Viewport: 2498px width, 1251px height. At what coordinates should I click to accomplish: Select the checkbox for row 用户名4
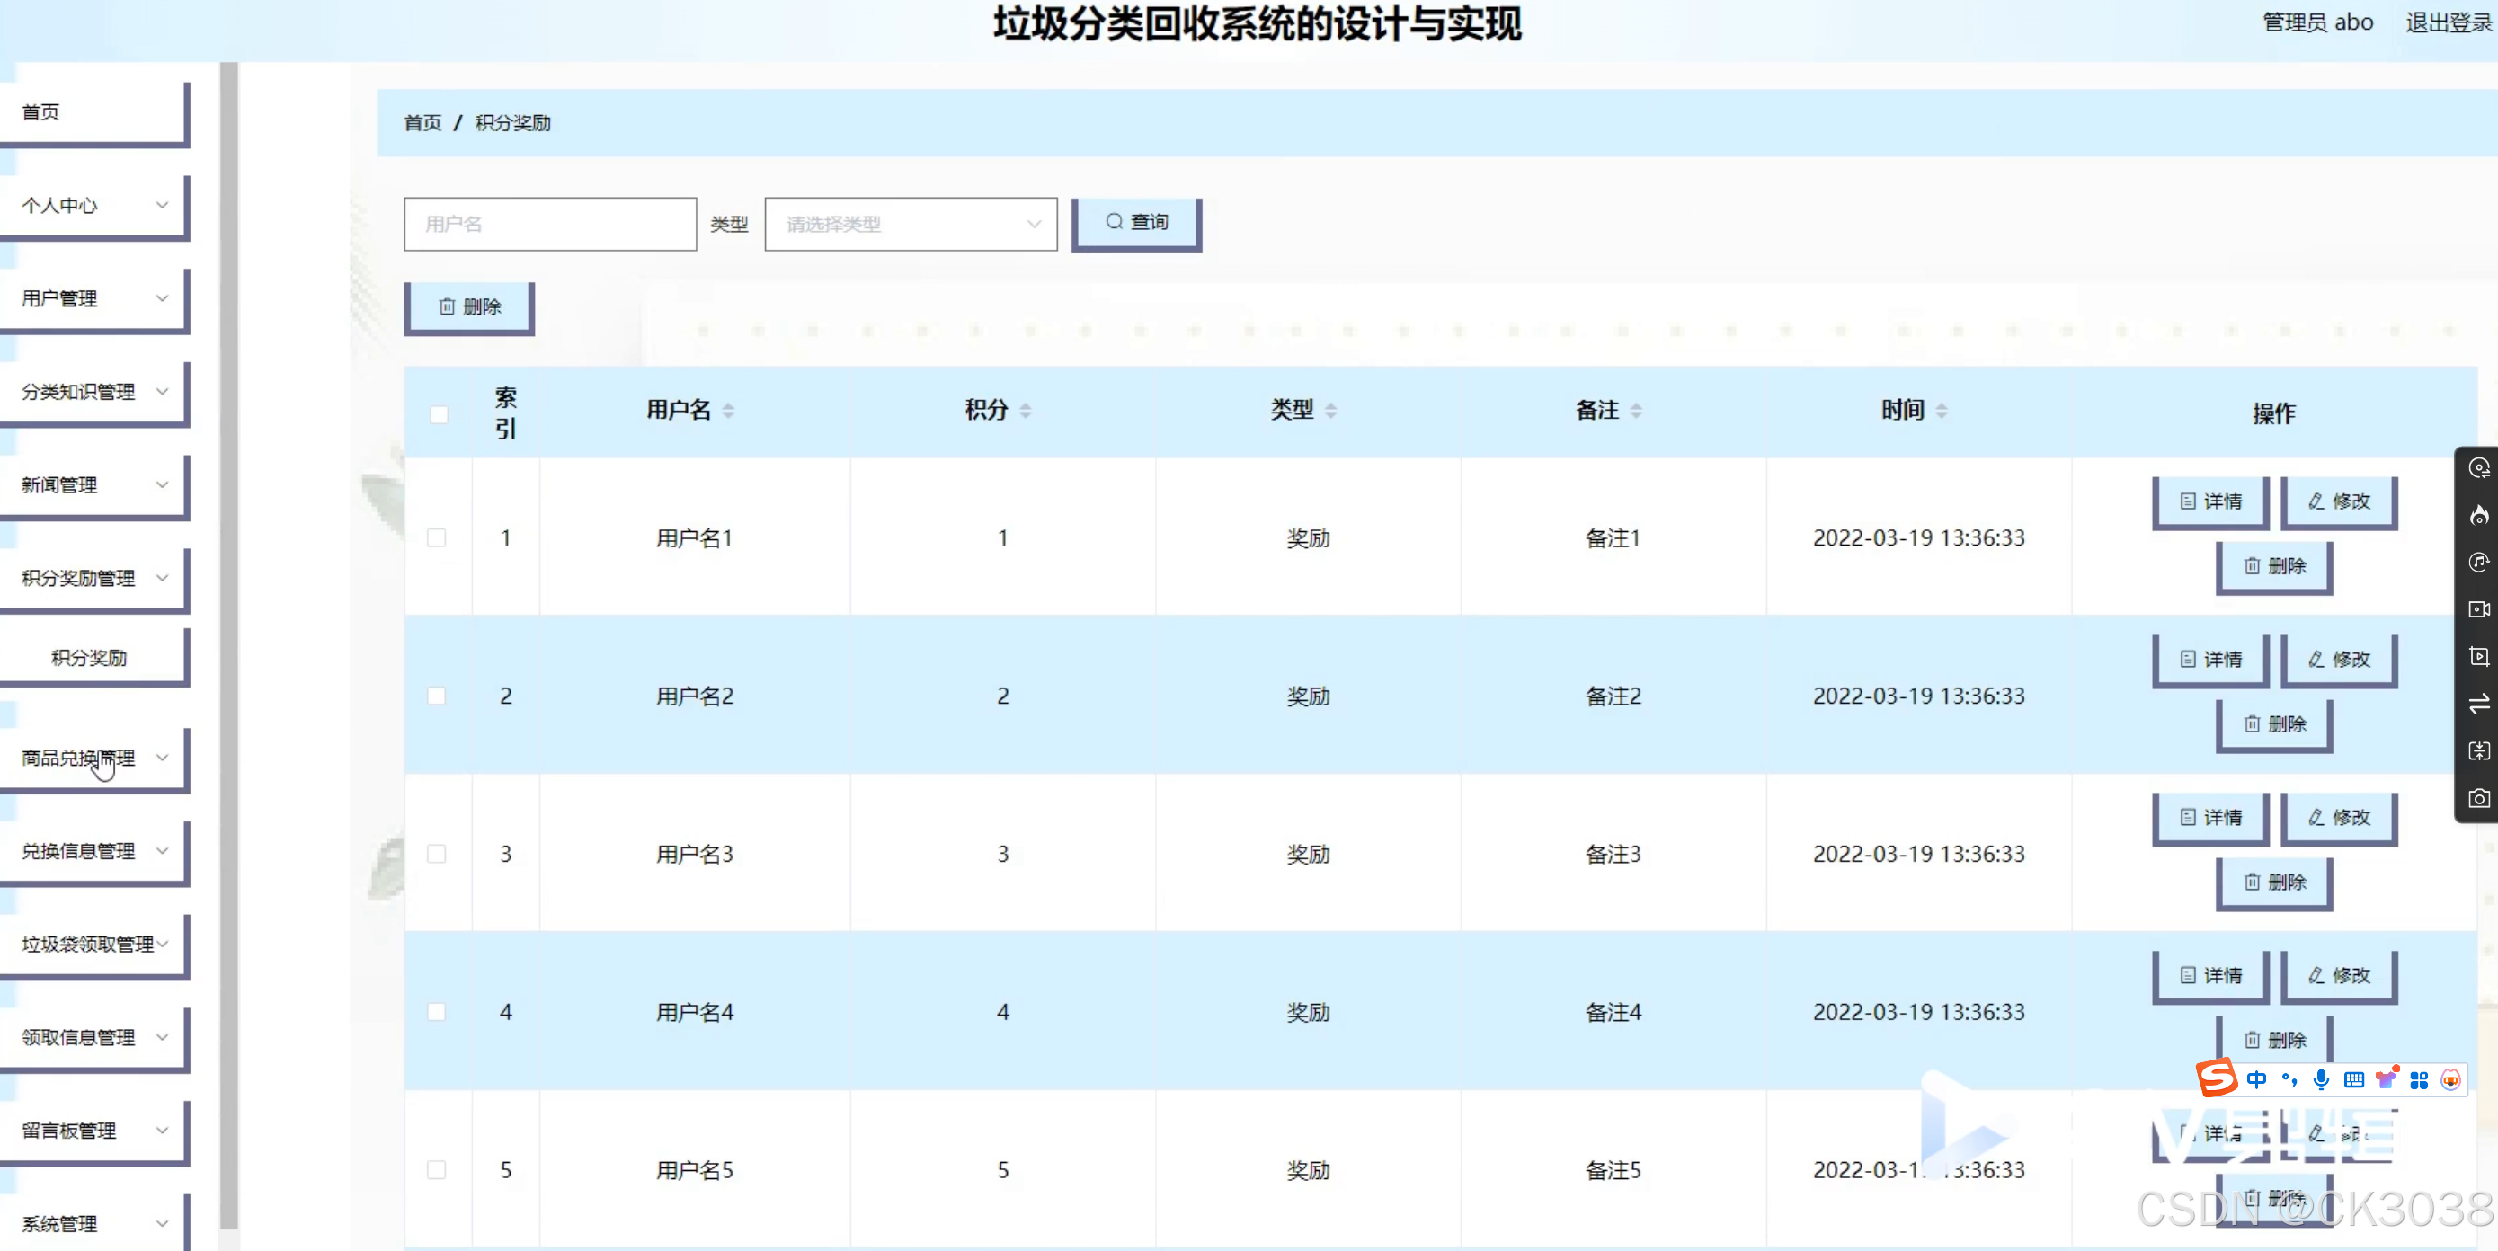[436, 1011]
